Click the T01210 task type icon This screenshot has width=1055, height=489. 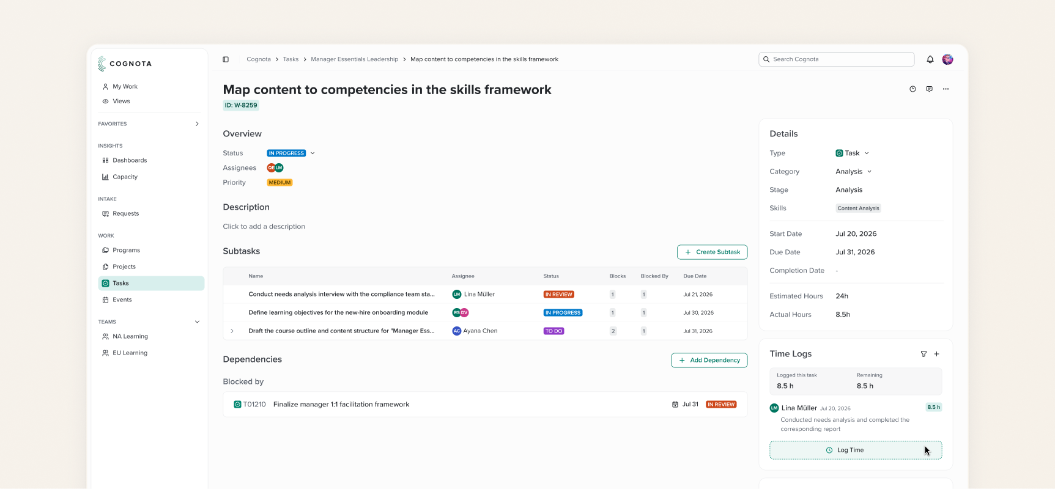point(237,405)
